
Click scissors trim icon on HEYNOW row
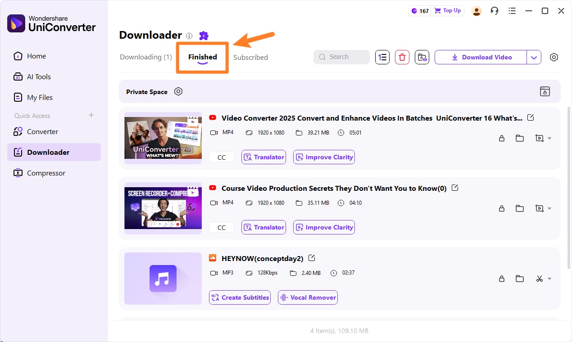point(540,279)
